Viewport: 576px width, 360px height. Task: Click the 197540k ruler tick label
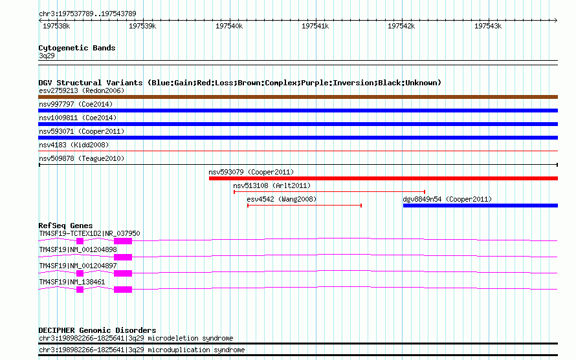[x=229, y=26]
